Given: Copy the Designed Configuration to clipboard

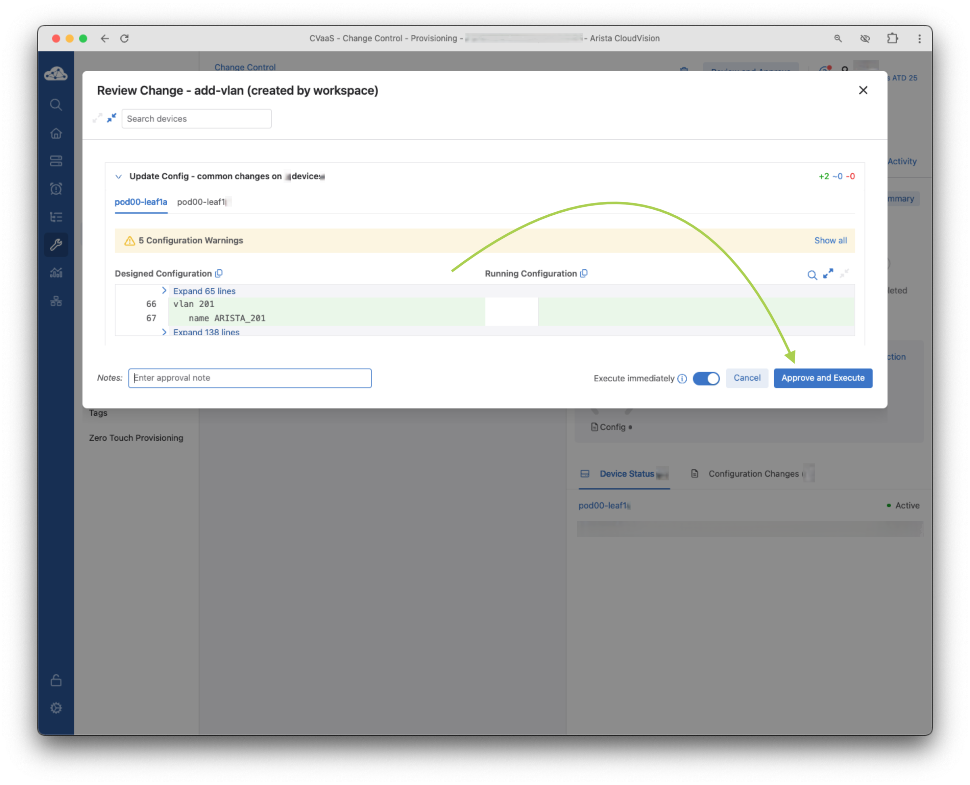Looking at the screenshot, I should coord(219,273).
